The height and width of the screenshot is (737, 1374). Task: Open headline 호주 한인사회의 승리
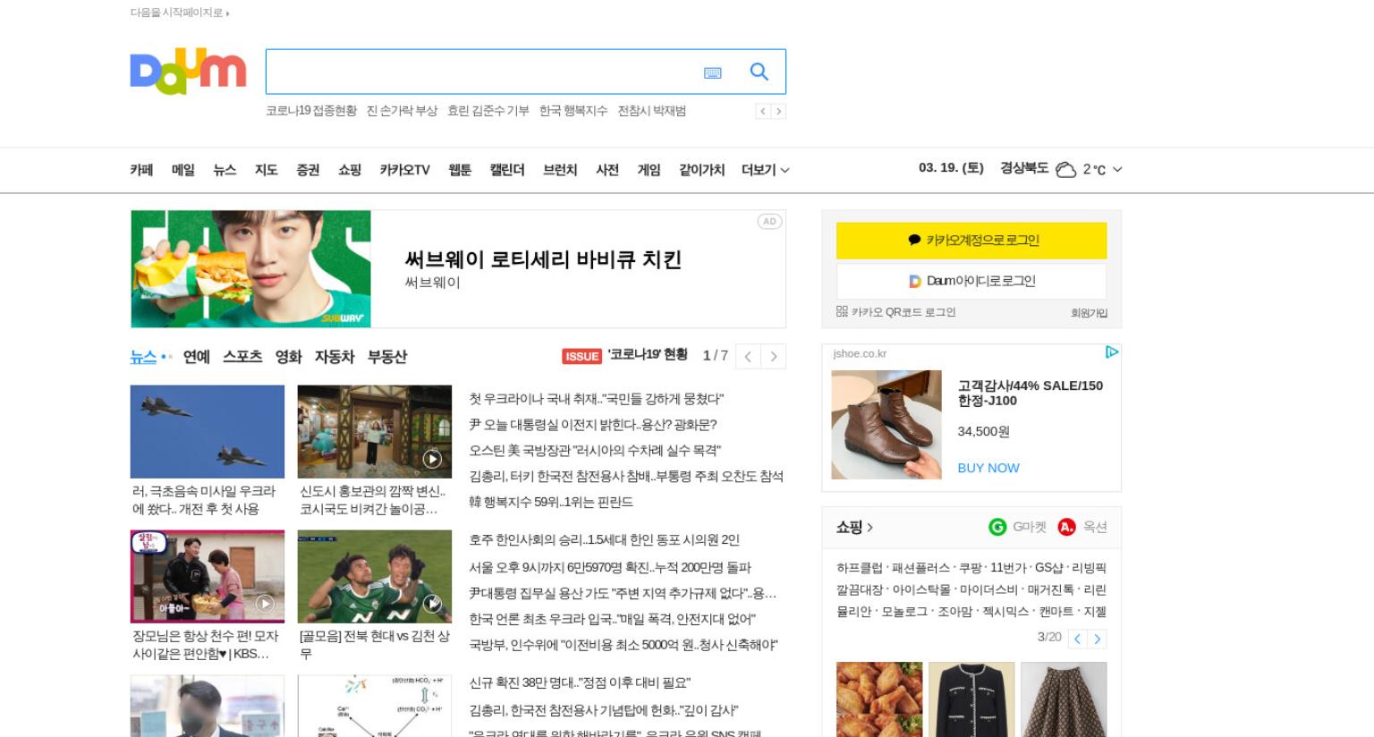(605, 540)
